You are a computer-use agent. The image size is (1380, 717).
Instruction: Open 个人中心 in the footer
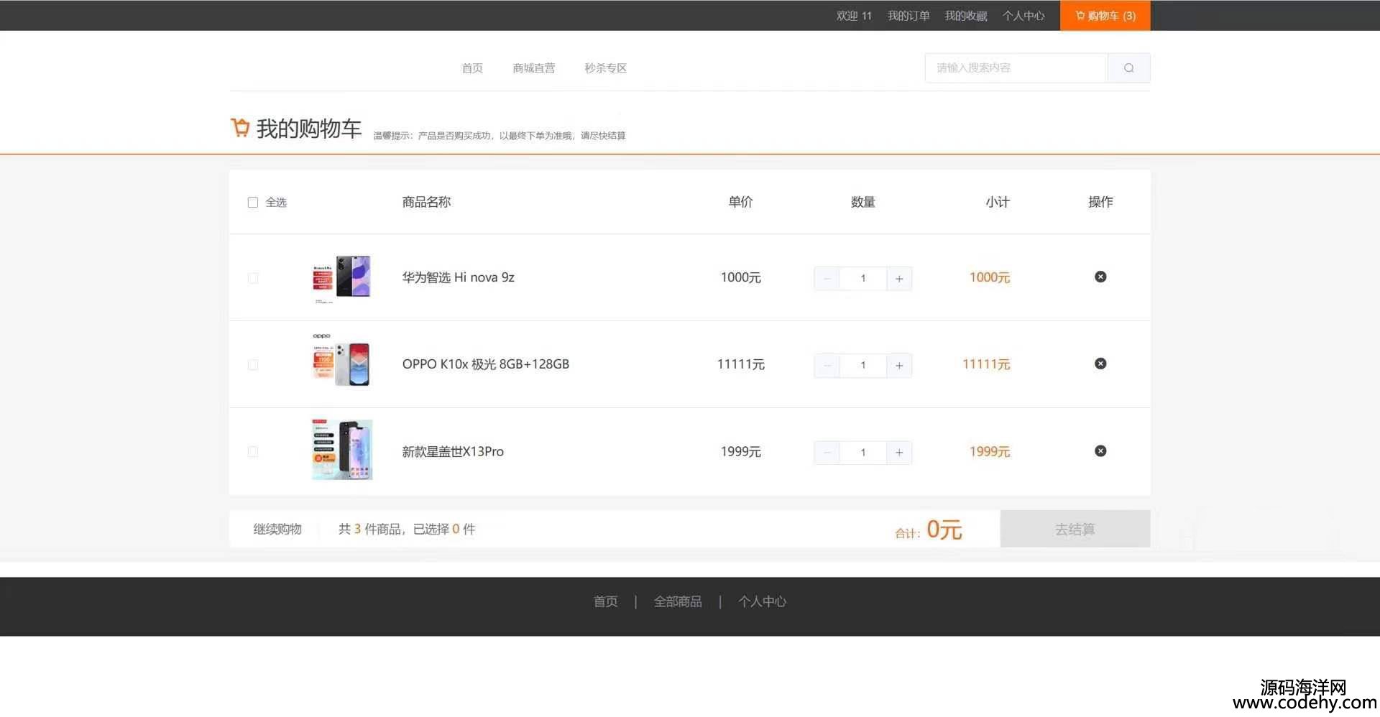(x=763, y=601)
